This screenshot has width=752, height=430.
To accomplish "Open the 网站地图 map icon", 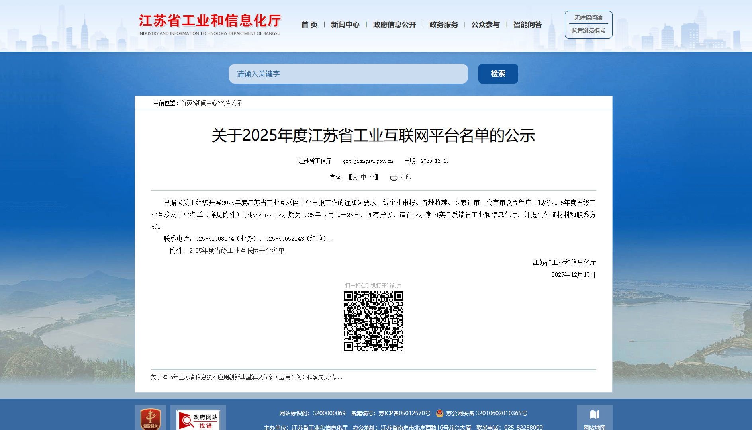I will click(x=594, y=415).
